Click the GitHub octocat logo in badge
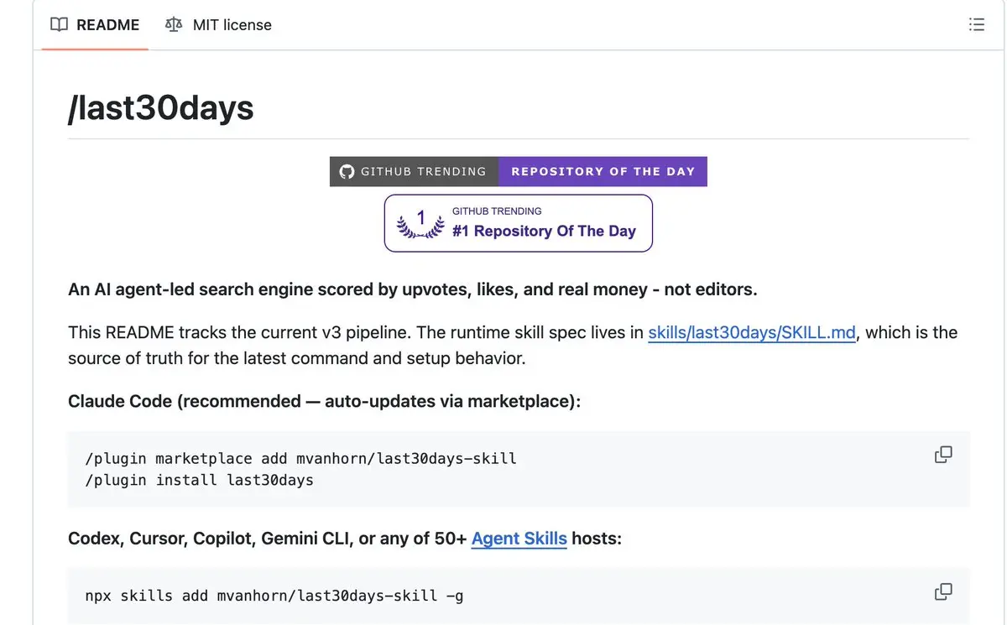Screen dimensions: 1007x625 pos(347,172)
